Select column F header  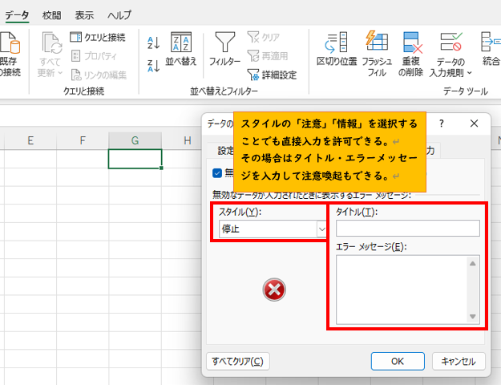point(83,140)
